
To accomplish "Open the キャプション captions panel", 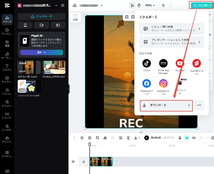I will [x=7, y=80].
